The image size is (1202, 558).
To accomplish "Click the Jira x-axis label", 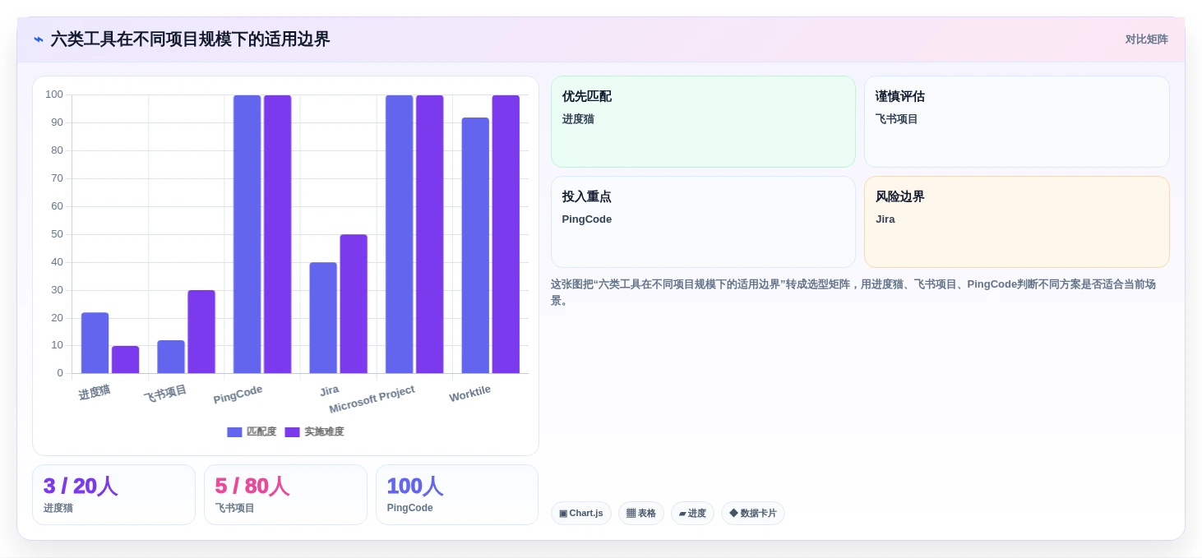I will pyautogui.click(x=329, y=390).
